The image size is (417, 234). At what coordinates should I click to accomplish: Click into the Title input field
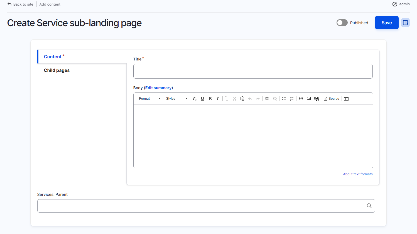[253, 71]
